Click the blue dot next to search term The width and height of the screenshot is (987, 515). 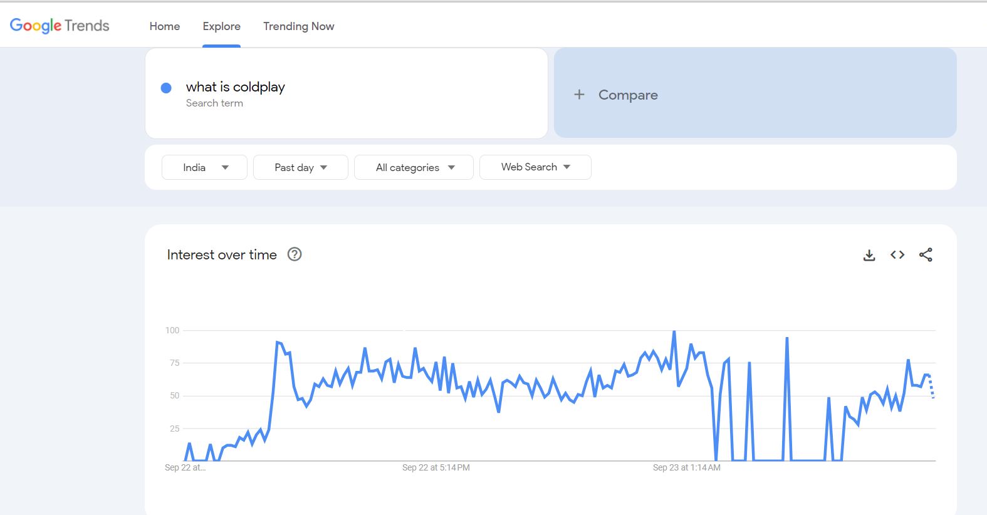tap(166, 88)
